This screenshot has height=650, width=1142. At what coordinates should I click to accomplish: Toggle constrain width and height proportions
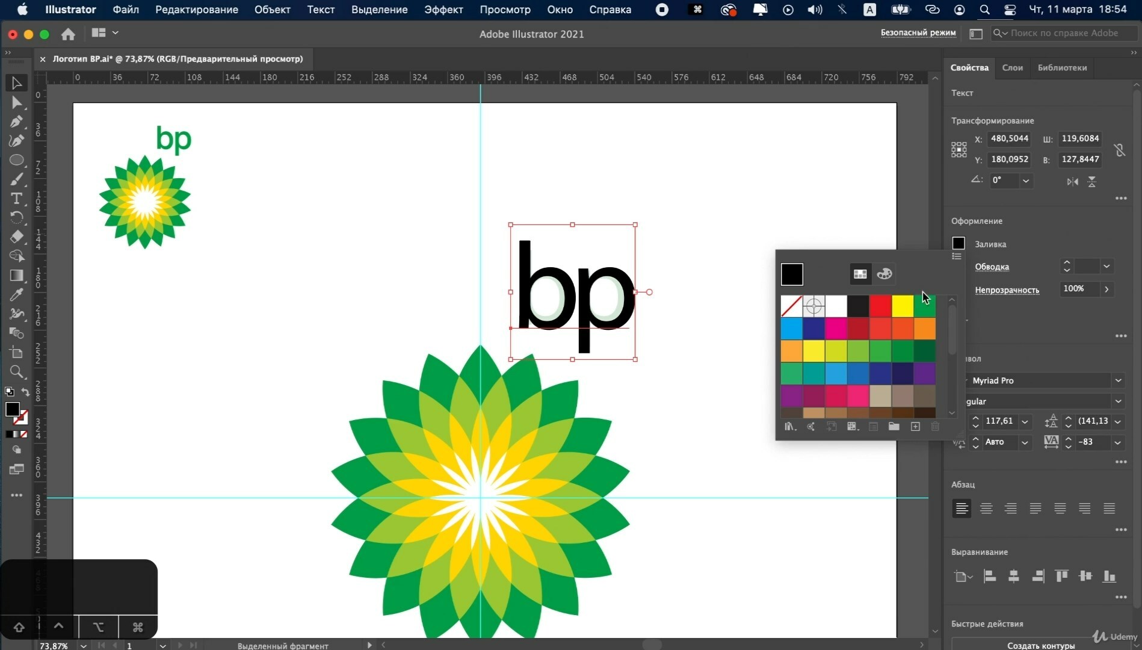(x=1119, y=149)
